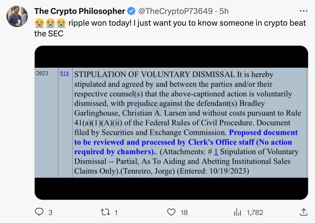Click the repost count of 1
The image size is (315, 223).
click(x=116, y=213)
